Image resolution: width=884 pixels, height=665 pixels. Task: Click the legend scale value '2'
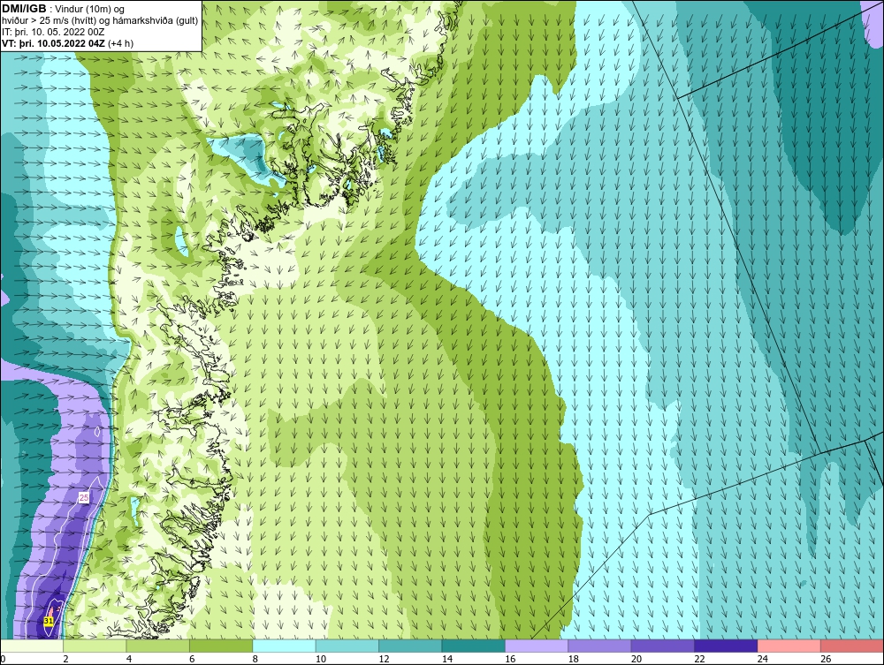[x=65, y=659]
